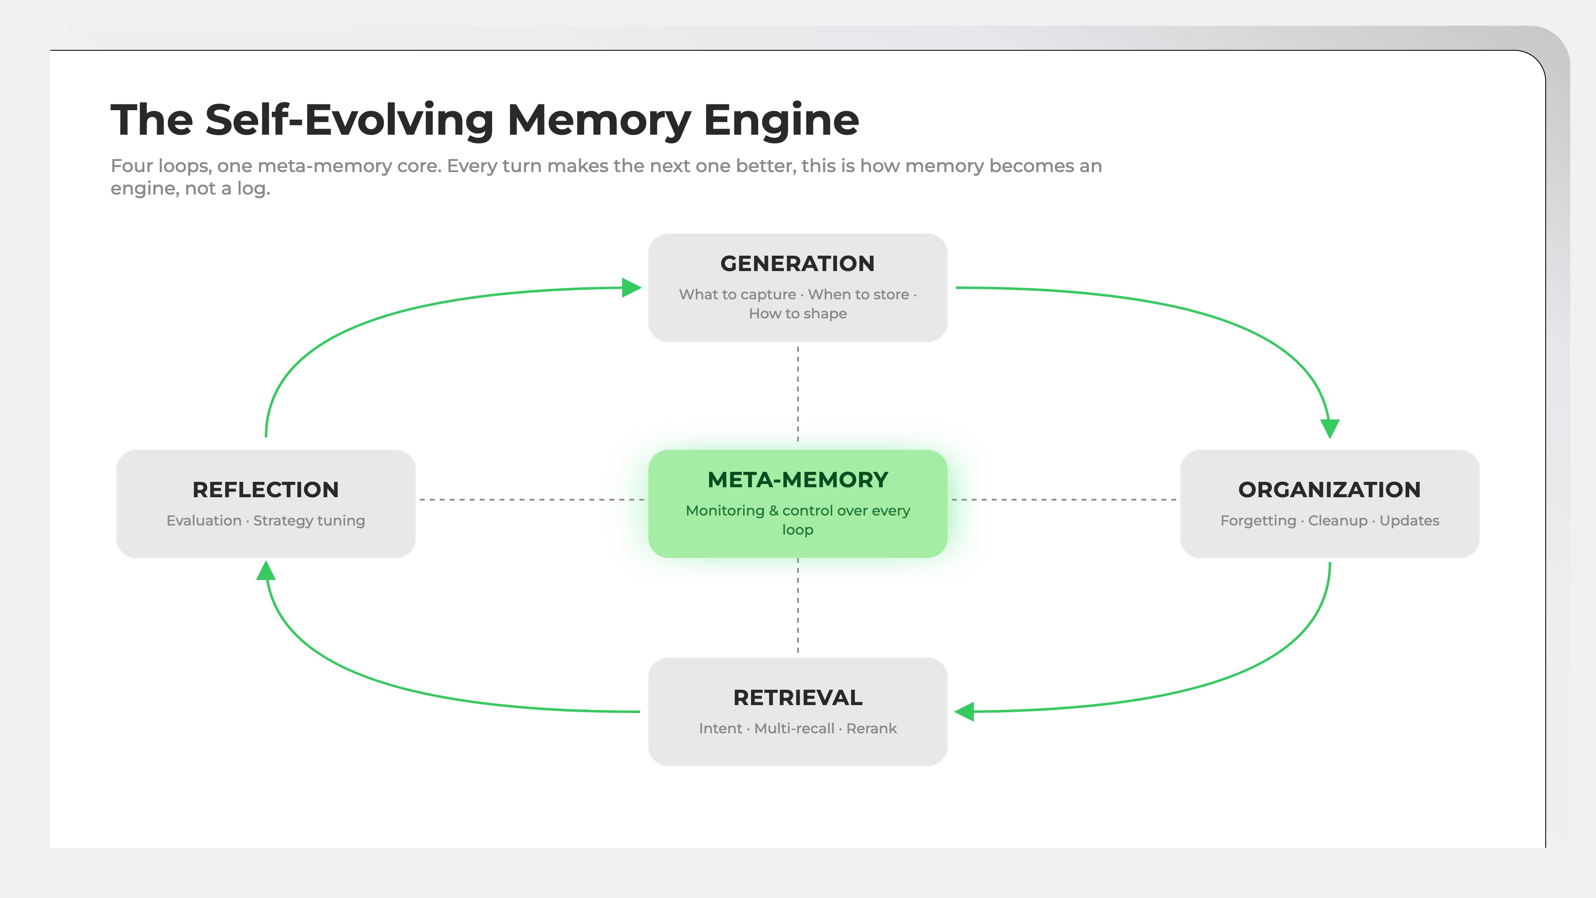Image resolution: width=1596 pixels, height=898 pixels.
Task: Click "Forgetting · Cleanup · Updates" text
Action: pyautogui.click(x=1330, y=521)
